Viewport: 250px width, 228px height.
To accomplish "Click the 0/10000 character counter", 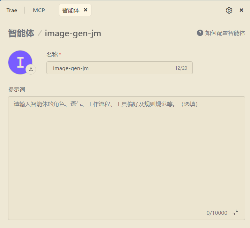I will click(217, 213).
